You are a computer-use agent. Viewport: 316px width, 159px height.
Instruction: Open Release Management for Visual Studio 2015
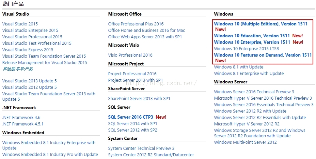coord(45,62)
